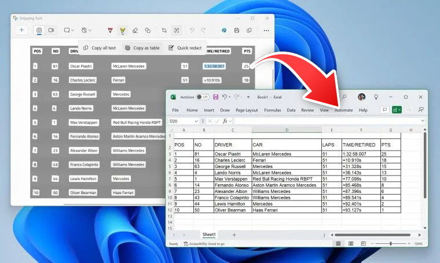Click the Excel redo arrow
The width and height of the screenshot is (440, 263).
point(237,97)
